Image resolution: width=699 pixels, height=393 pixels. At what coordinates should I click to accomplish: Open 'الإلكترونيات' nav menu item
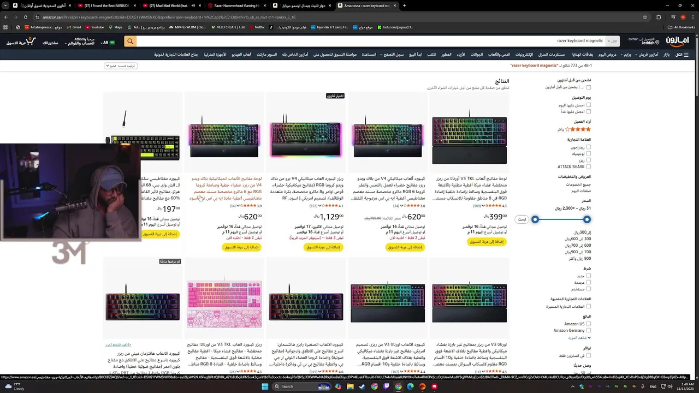point(524,55)
